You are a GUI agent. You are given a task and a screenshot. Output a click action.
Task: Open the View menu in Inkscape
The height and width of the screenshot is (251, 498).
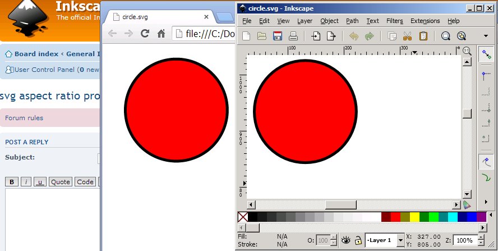[x=283, y=21]
